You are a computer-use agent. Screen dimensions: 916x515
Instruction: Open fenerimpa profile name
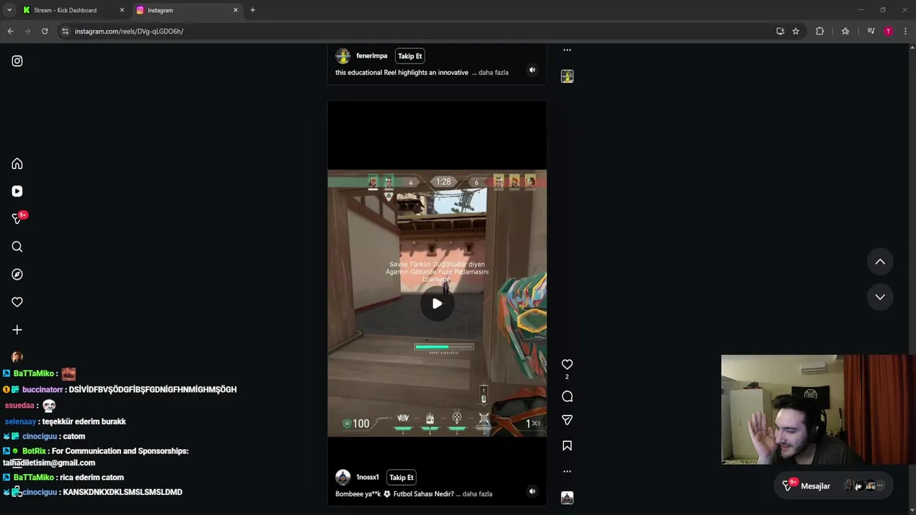[371, 56]
